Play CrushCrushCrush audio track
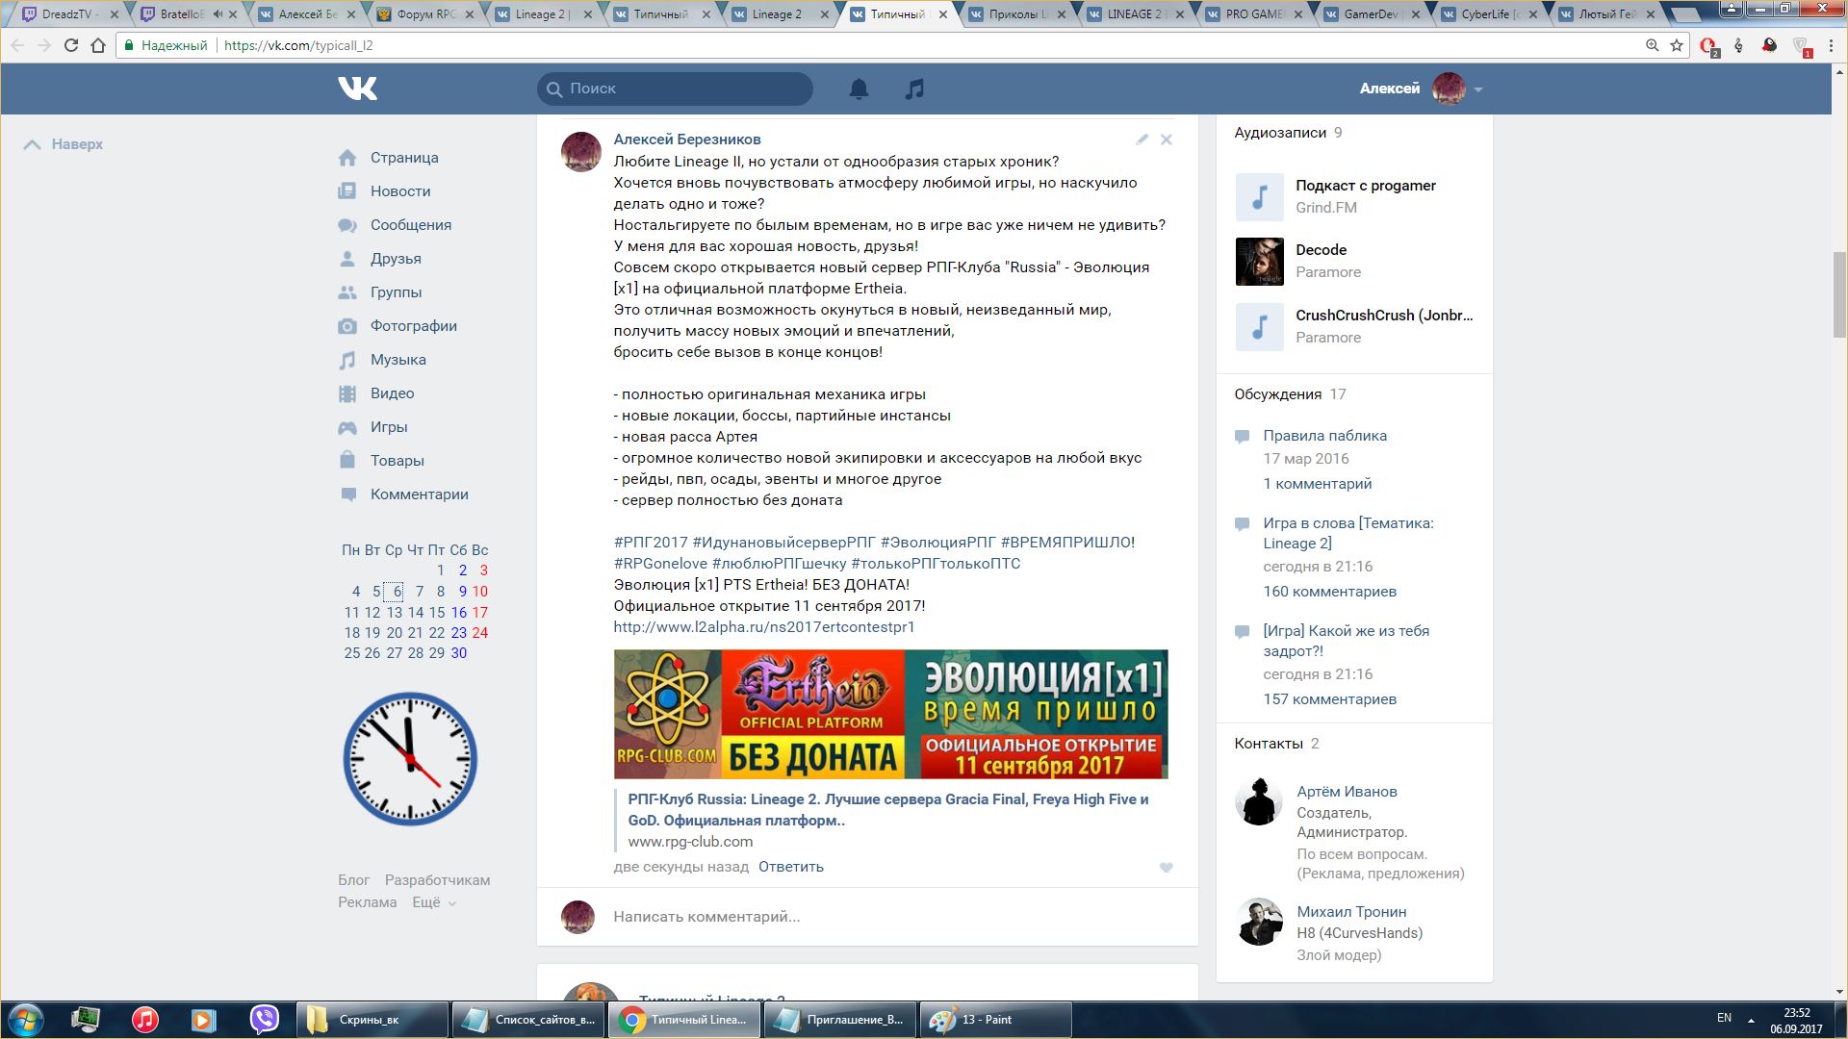 tap(1259, 326)
